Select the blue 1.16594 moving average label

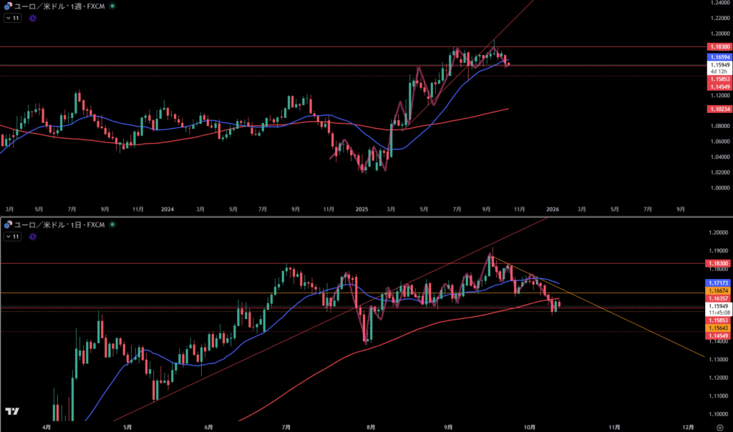tap(718, 57)
